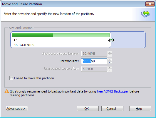Click down arrow of Unallocated space after

[110, 70]
